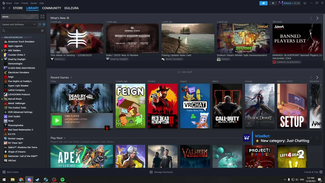Open Valheim cover in Play Next

(195, 156)
